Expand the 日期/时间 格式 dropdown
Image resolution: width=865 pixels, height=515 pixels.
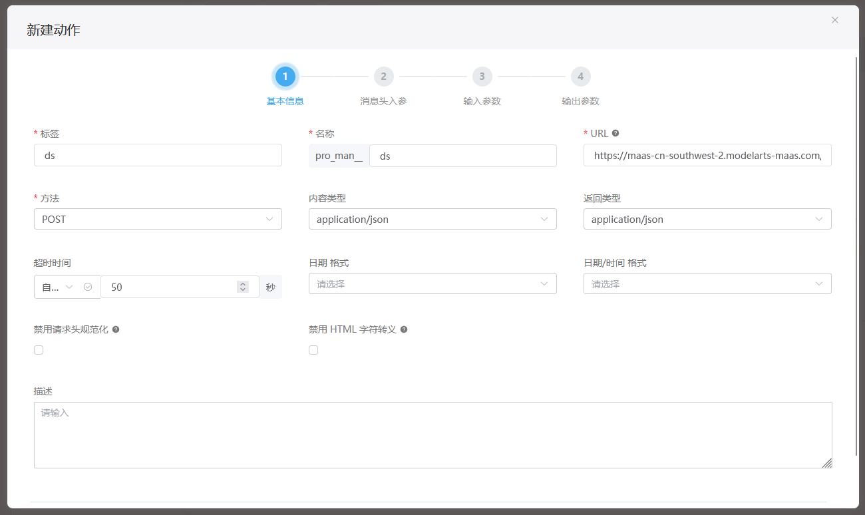(x=707, y=283)
